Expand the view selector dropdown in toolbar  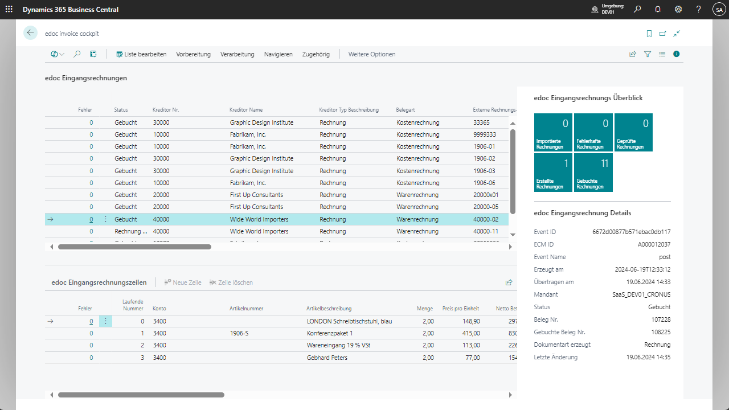58,54
